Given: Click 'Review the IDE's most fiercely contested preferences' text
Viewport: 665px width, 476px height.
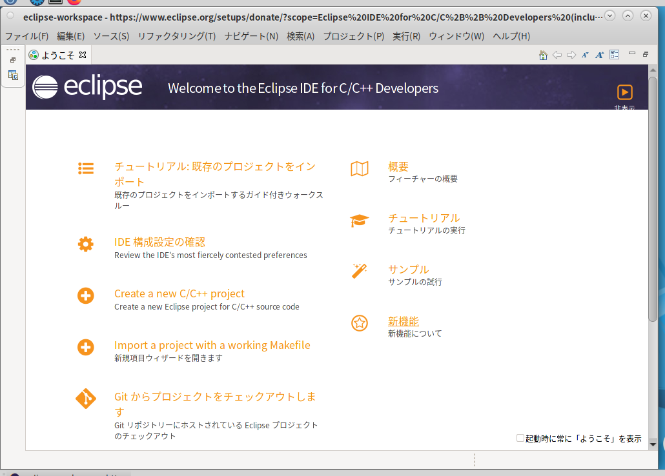Looking at the screenshot, I should 210,255.
